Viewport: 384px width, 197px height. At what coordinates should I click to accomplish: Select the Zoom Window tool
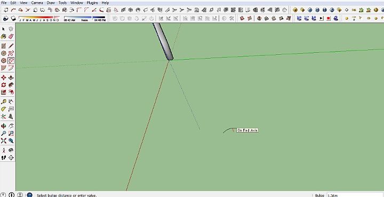[x=11, y=134]
